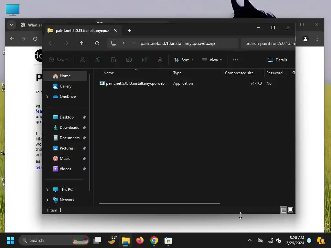Screen dimensions: 331x248
Task: Close the paint.net.5.0.13 Explorer tab
Action: (x=115, y=30)
